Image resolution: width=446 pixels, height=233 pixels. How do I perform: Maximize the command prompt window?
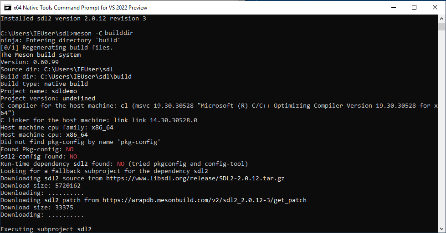pos(414,7)
